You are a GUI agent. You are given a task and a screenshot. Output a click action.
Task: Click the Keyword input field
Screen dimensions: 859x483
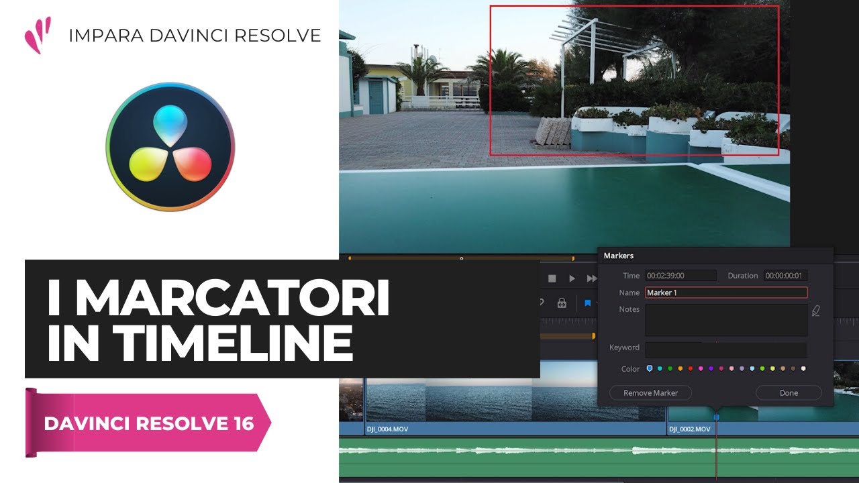pyautogui.click(x=726, y=350)
